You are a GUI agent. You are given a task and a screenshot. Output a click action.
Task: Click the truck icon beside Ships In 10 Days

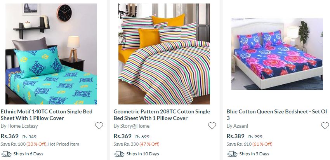119,154
